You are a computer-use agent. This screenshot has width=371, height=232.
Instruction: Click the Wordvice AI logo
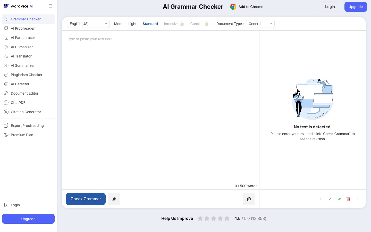click(x=18, y=6)
